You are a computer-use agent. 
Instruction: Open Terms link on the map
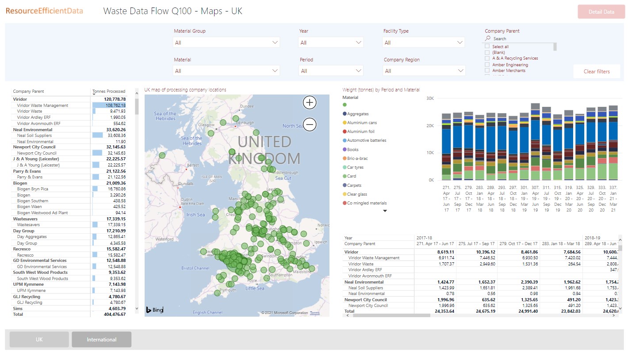(x=314, y=313)
